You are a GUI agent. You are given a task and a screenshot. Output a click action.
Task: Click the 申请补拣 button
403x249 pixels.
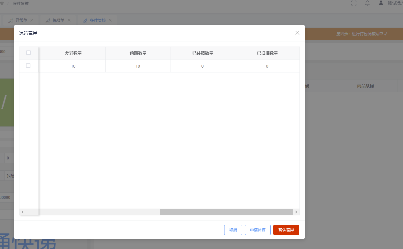pyautogui.click(x=258, y=230)
